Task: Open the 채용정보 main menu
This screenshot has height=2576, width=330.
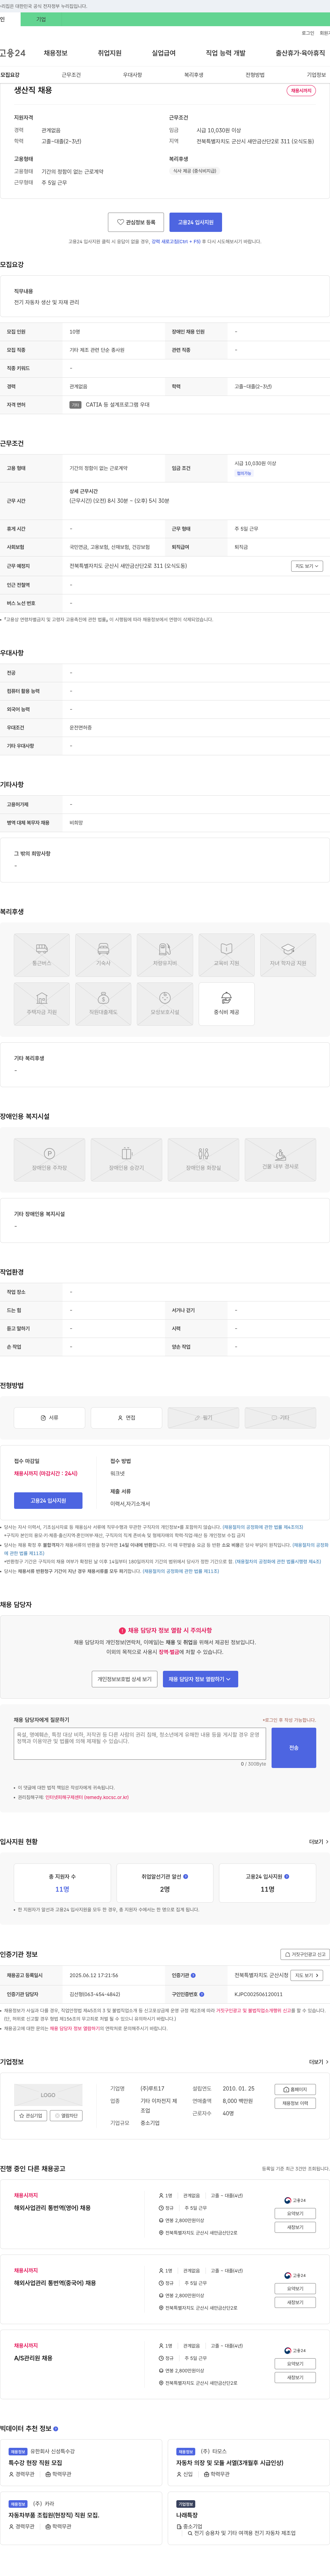Action: coord(56,53)
